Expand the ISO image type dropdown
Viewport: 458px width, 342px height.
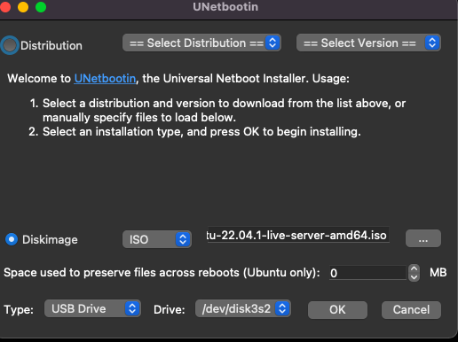tap(157, 239)
